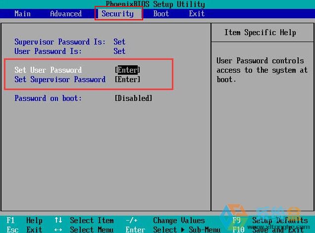Choose Set Supervisor Password entry
Image resolution: width=315 pixels, height=233 pixels.
coord(60,80)
